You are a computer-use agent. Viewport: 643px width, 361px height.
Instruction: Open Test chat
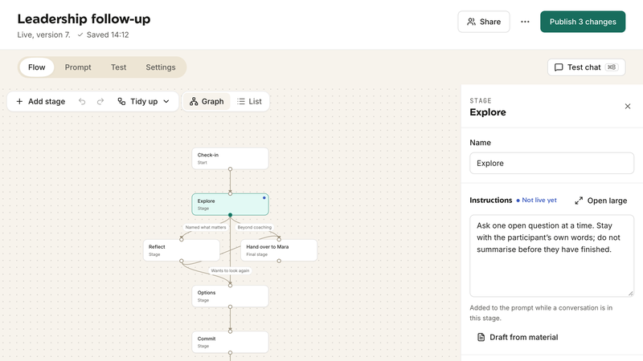pyautogui.click(x=586, y=67)
